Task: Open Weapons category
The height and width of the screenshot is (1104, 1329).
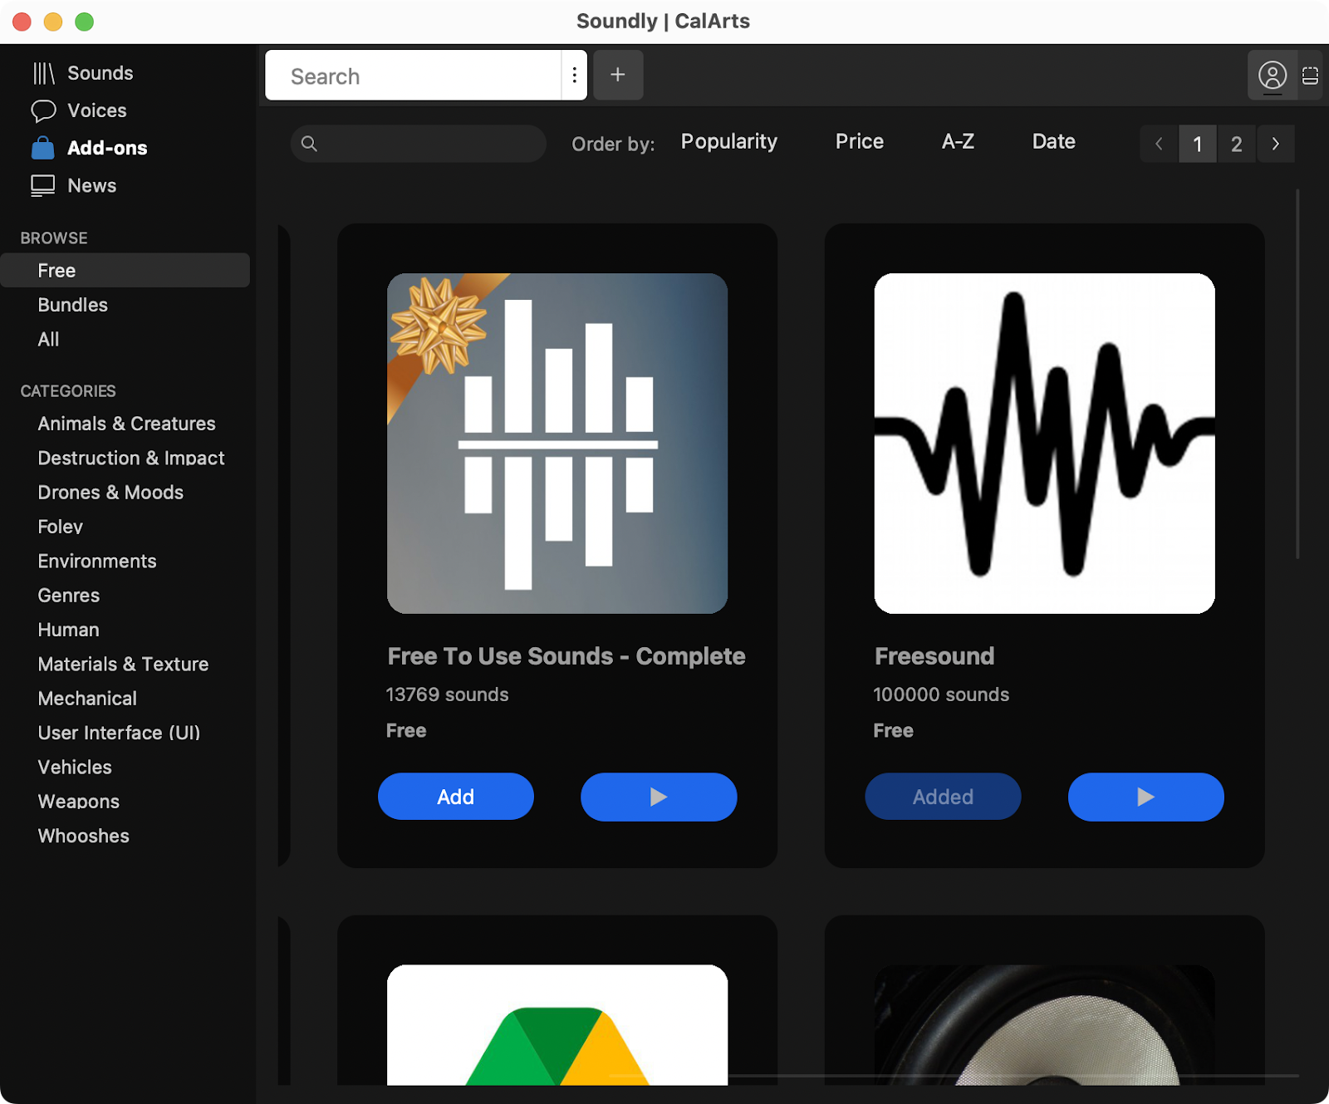Action: click(x=79, y=802)
